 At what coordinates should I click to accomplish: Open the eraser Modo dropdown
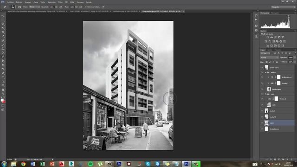34,7
